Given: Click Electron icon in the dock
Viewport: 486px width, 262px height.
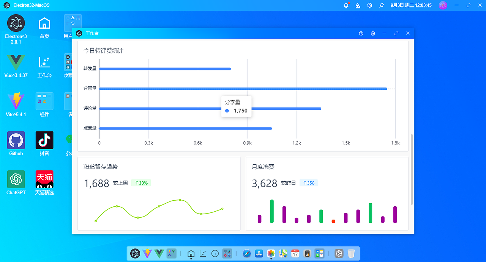Looking at the screenshot, I should pos(135,253).
